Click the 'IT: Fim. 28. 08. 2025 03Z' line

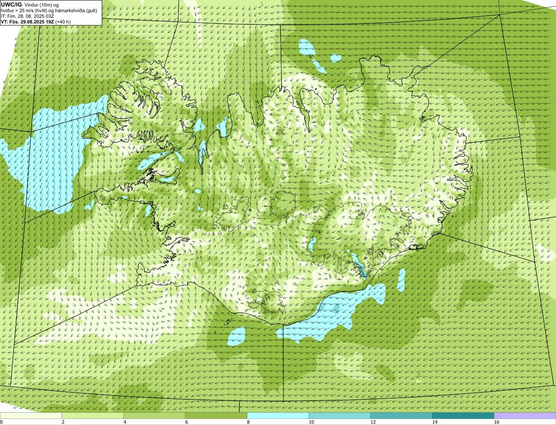[x=28, y=16]
